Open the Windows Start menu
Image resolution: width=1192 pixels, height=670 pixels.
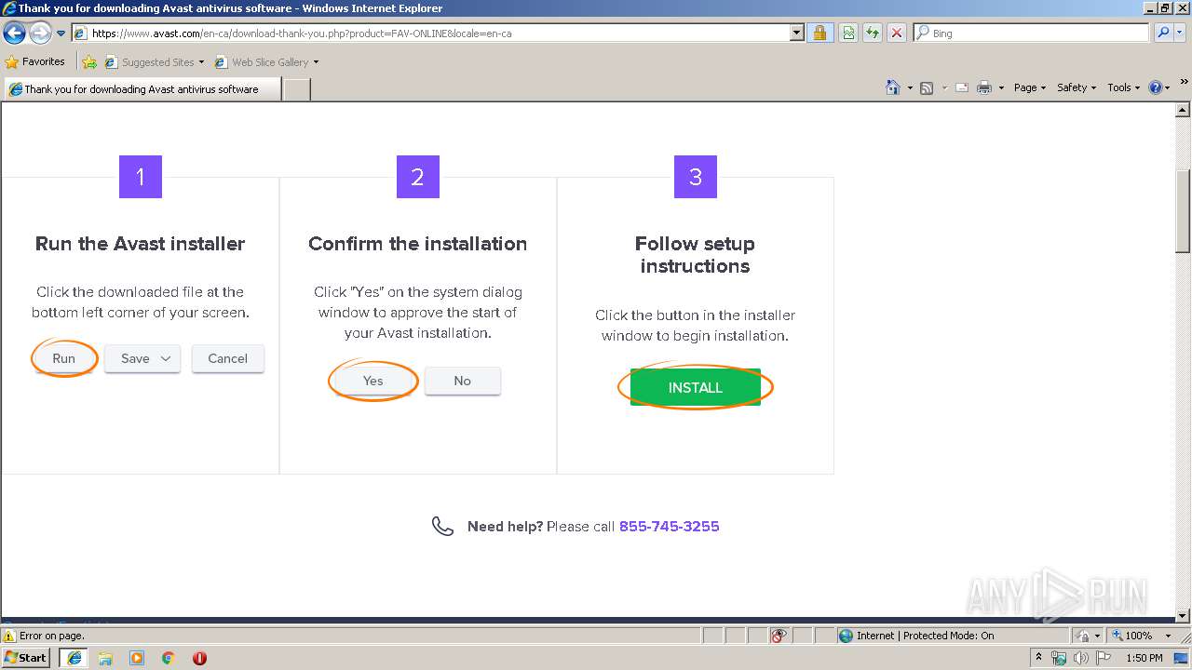pyautogui.click(x=26, y=657)
